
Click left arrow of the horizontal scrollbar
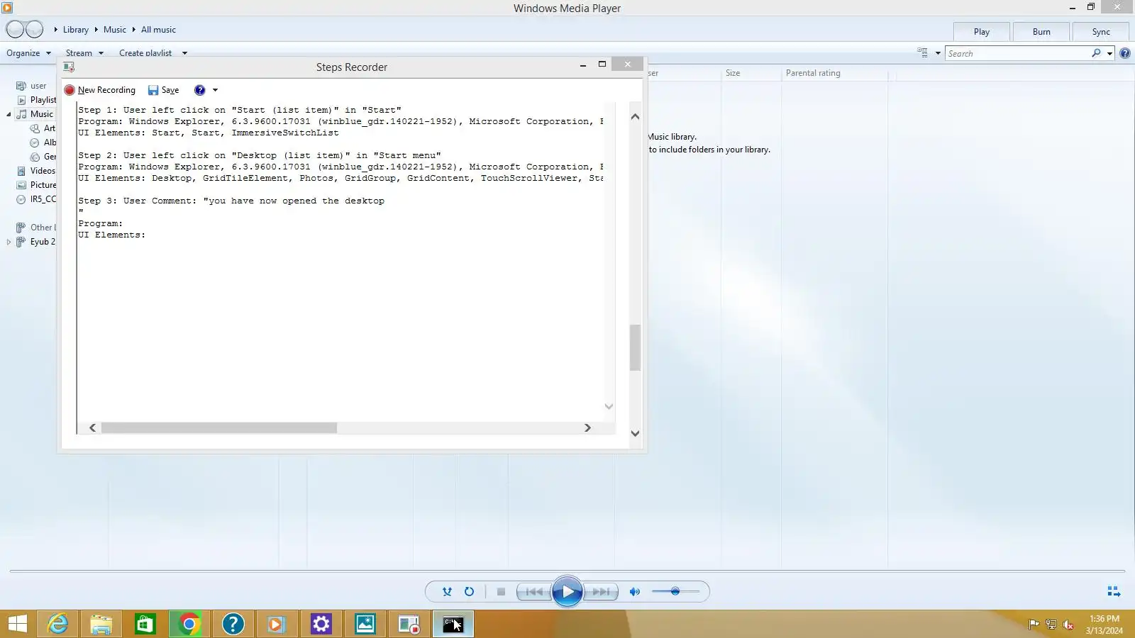pos(92,427)
